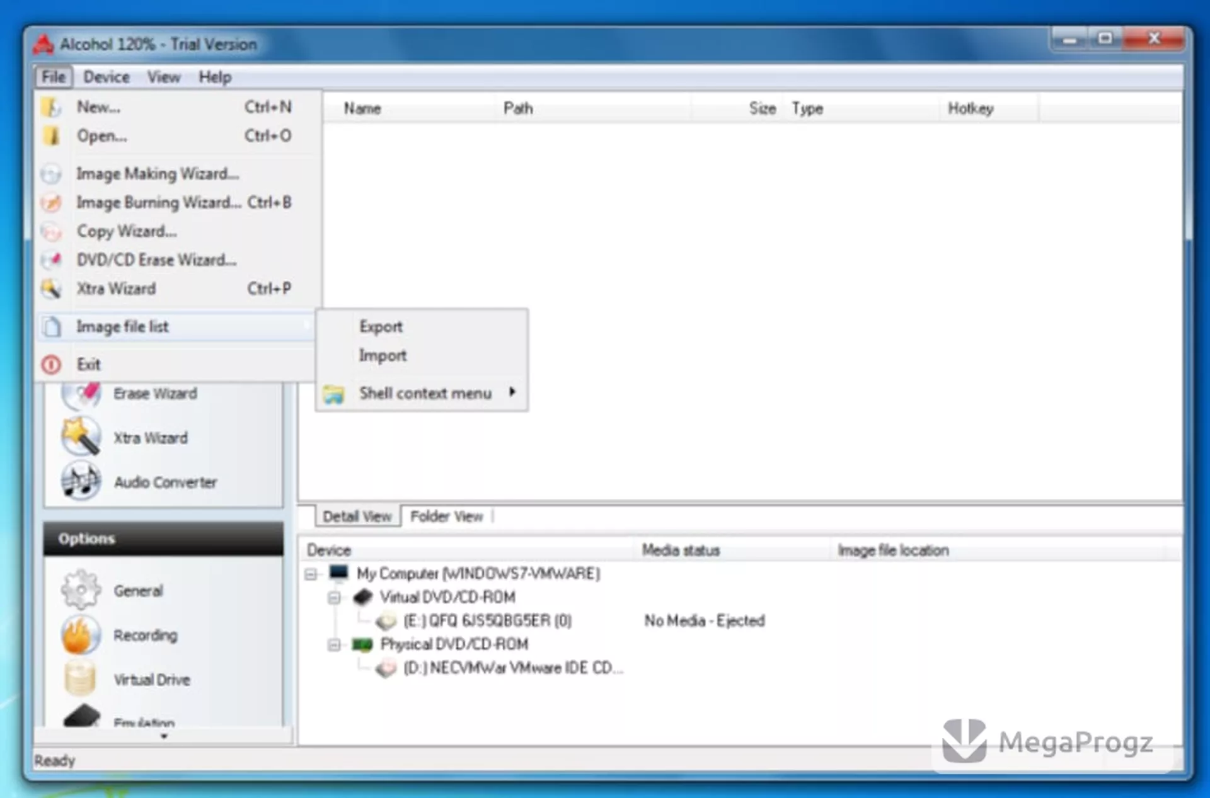Click the Image file list page icon
The image size is (1210, 798).
coord(52,327)
